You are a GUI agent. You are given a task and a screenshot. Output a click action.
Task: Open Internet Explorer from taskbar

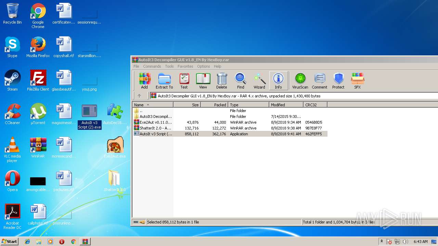[27, 242]
